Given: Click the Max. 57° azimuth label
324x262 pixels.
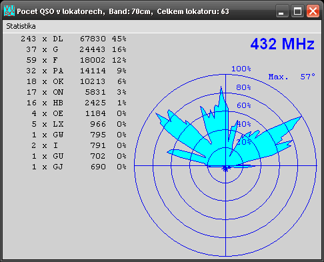Looking at the screenshot, I should 292,77.
